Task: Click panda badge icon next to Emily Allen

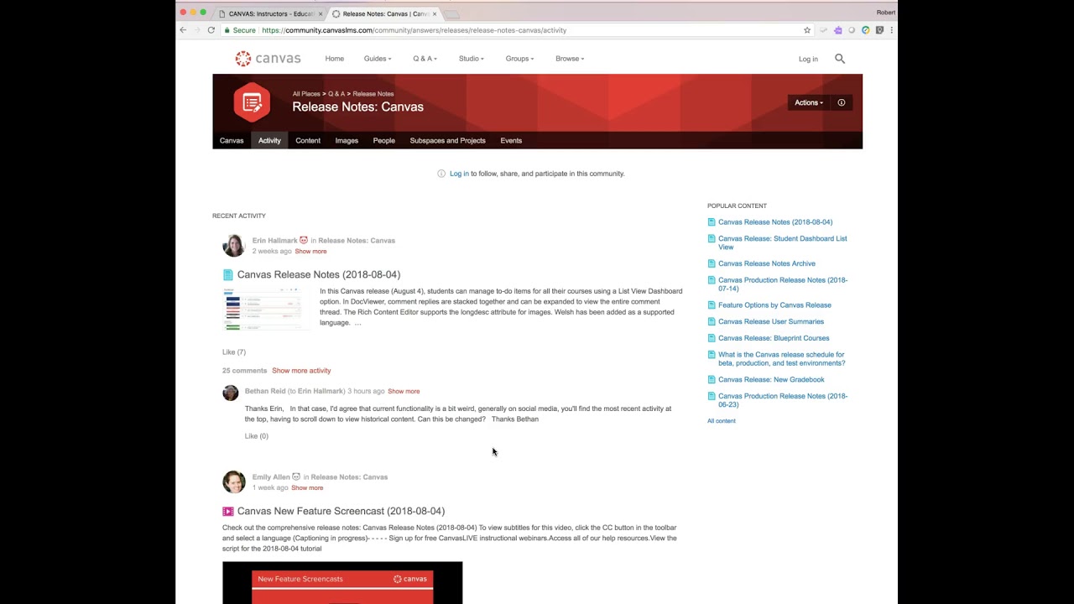Action: 296,476
